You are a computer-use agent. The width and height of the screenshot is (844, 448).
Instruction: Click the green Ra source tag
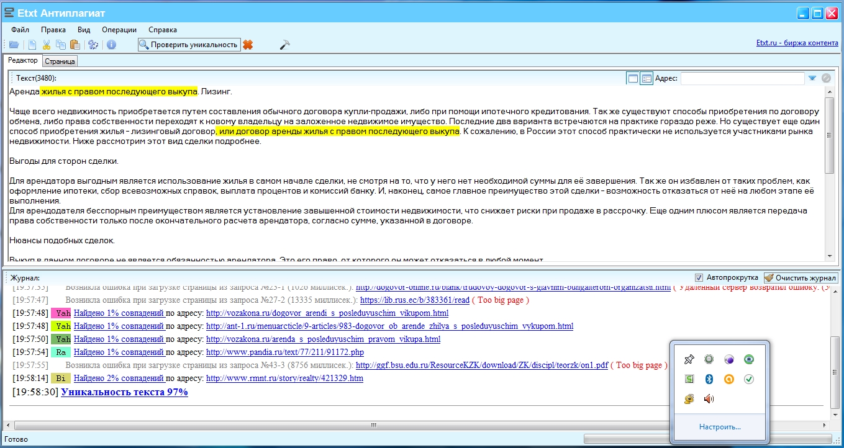[x=61, y=352]
